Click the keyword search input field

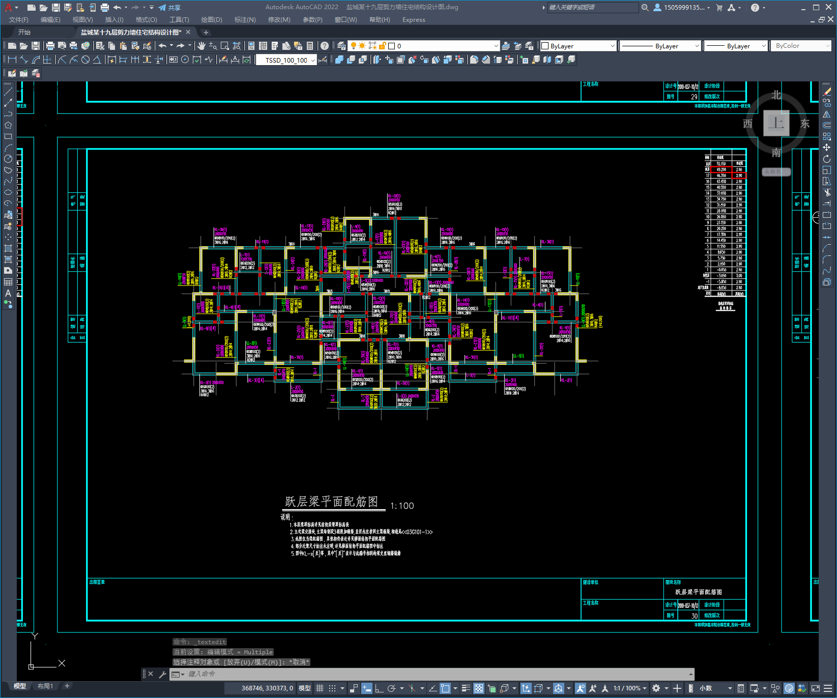pyautogui.click(x=593, y=8)
